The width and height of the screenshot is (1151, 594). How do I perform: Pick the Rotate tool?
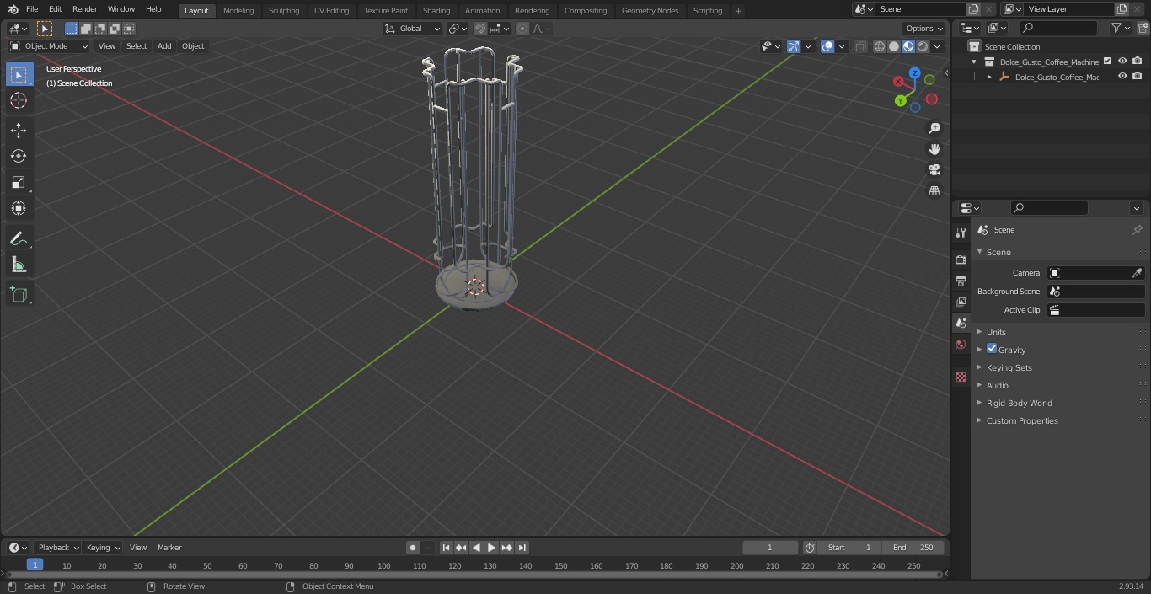(x=19, y=156)
